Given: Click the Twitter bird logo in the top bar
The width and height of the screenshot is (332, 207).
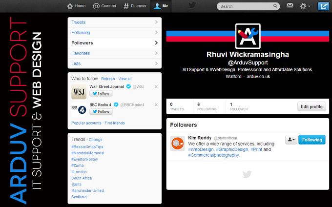Looking at the screenshot, I should click(x=192, y=5).
